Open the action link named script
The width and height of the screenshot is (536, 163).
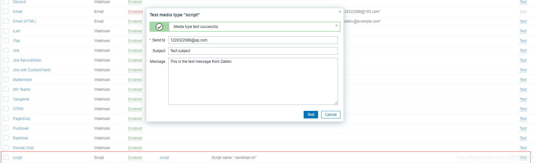point(164,158)
